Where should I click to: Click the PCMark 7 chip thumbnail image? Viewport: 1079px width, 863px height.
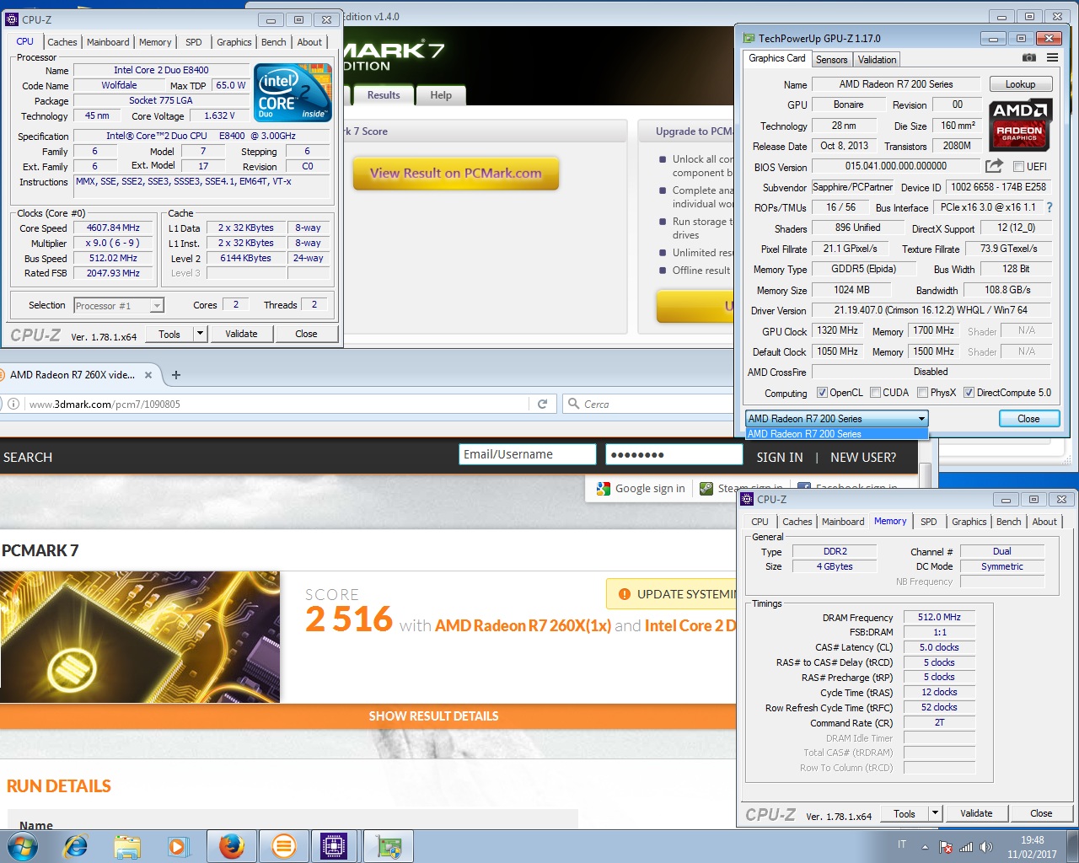(140, 637)
